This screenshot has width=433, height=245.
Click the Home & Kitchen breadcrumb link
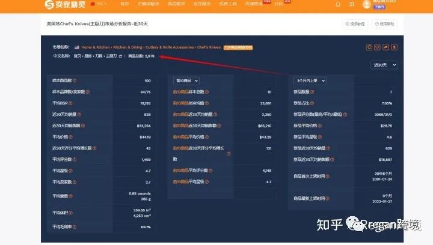96,47
